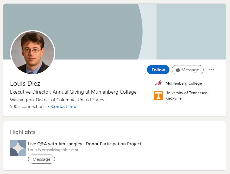Click the University of Tennessee logo icon

158,95
